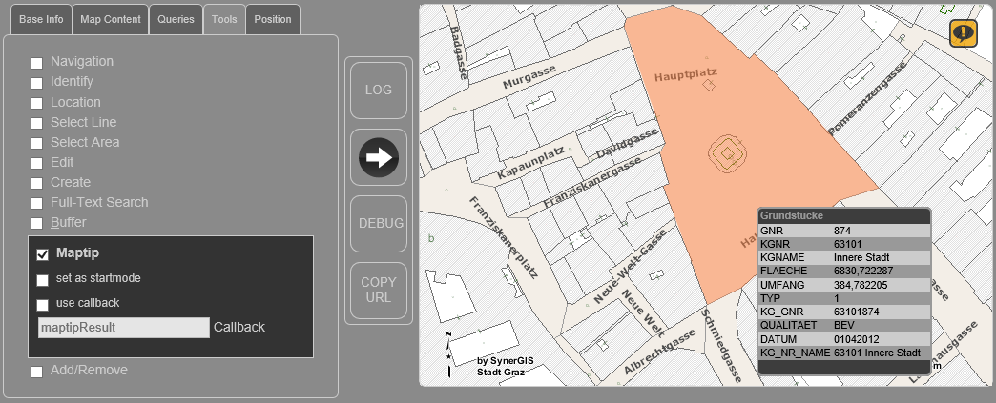This screenshot has height=403, width=996.
Task: Click the UMFANG value 384,782205
Action: [861, 285]
